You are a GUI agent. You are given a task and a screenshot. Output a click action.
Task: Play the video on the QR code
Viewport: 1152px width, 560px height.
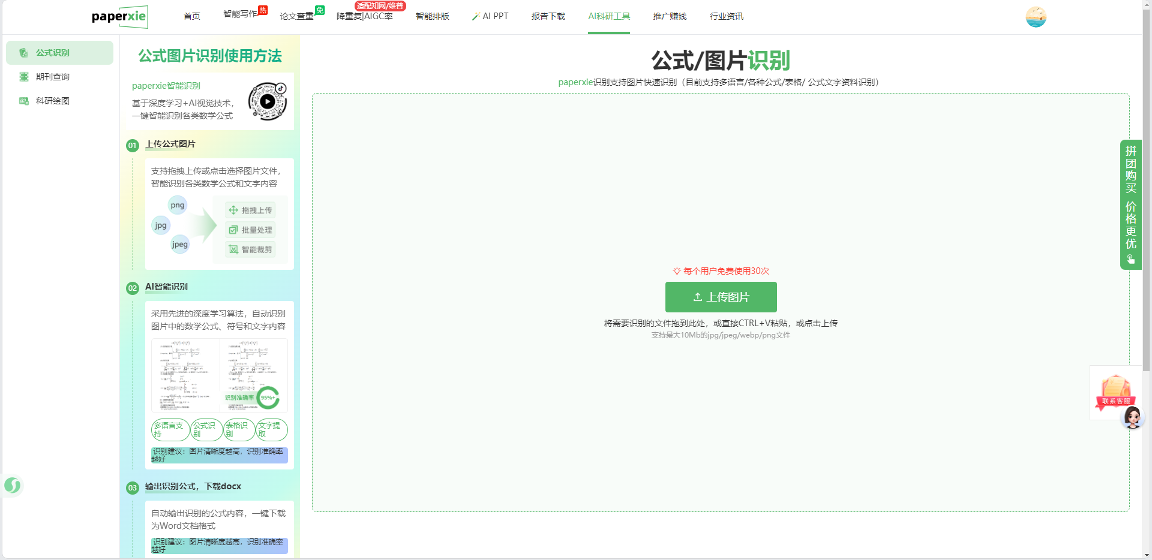tap(268, 101)
